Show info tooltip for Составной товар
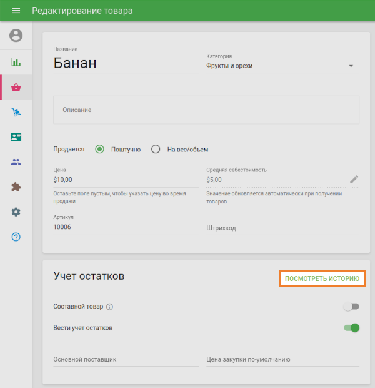This screenshot has height=388, width=375. click(110, 307)
